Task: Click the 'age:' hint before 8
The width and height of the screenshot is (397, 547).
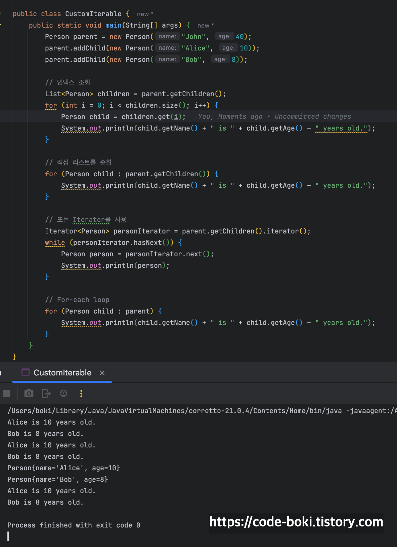Action: click(220, 59)
